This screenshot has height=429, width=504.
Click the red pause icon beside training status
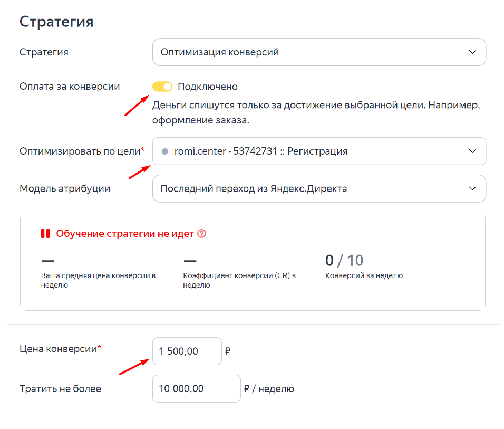pos(46,233)
